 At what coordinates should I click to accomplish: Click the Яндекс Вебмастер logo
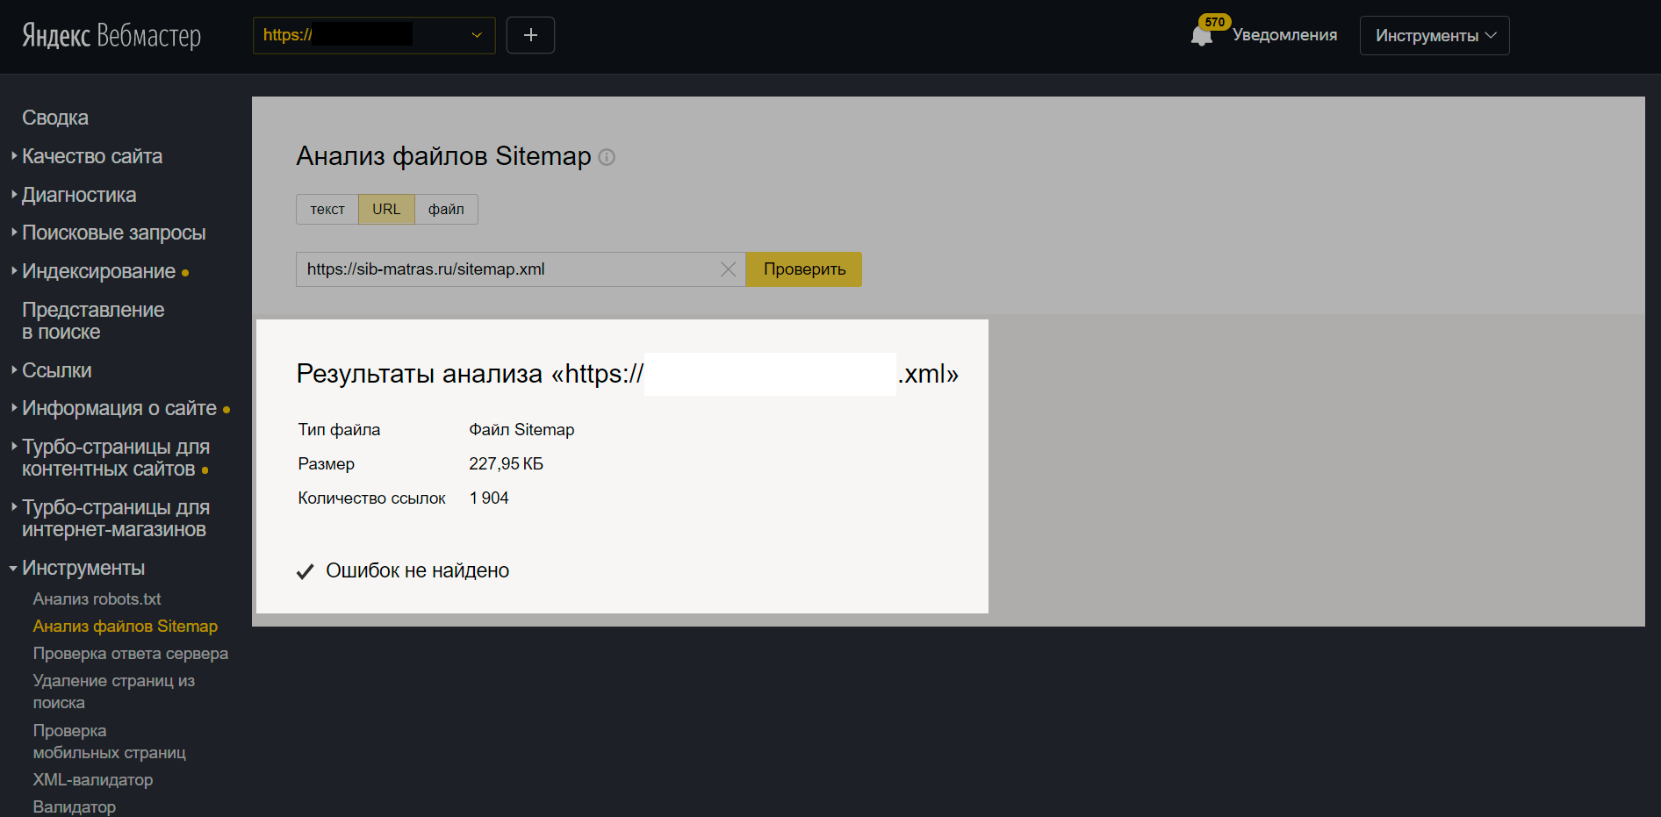(x=111, y=35)
